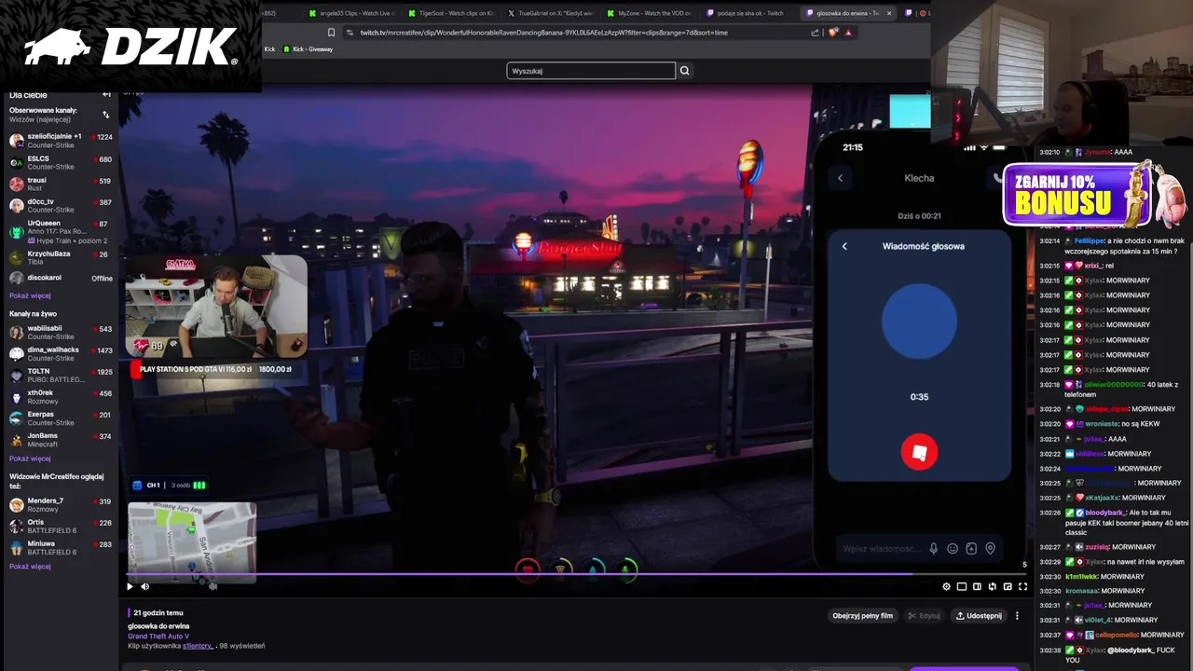Open Exerpas channel in sidebar
Viewport: 1193px width, 671px height.
[61, 418]
